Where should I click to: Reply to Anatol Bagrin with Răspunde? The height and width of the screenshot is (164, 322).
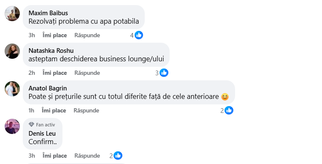[x=86, y=111]
